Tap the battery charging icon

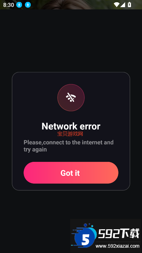[x=129, y=5]
